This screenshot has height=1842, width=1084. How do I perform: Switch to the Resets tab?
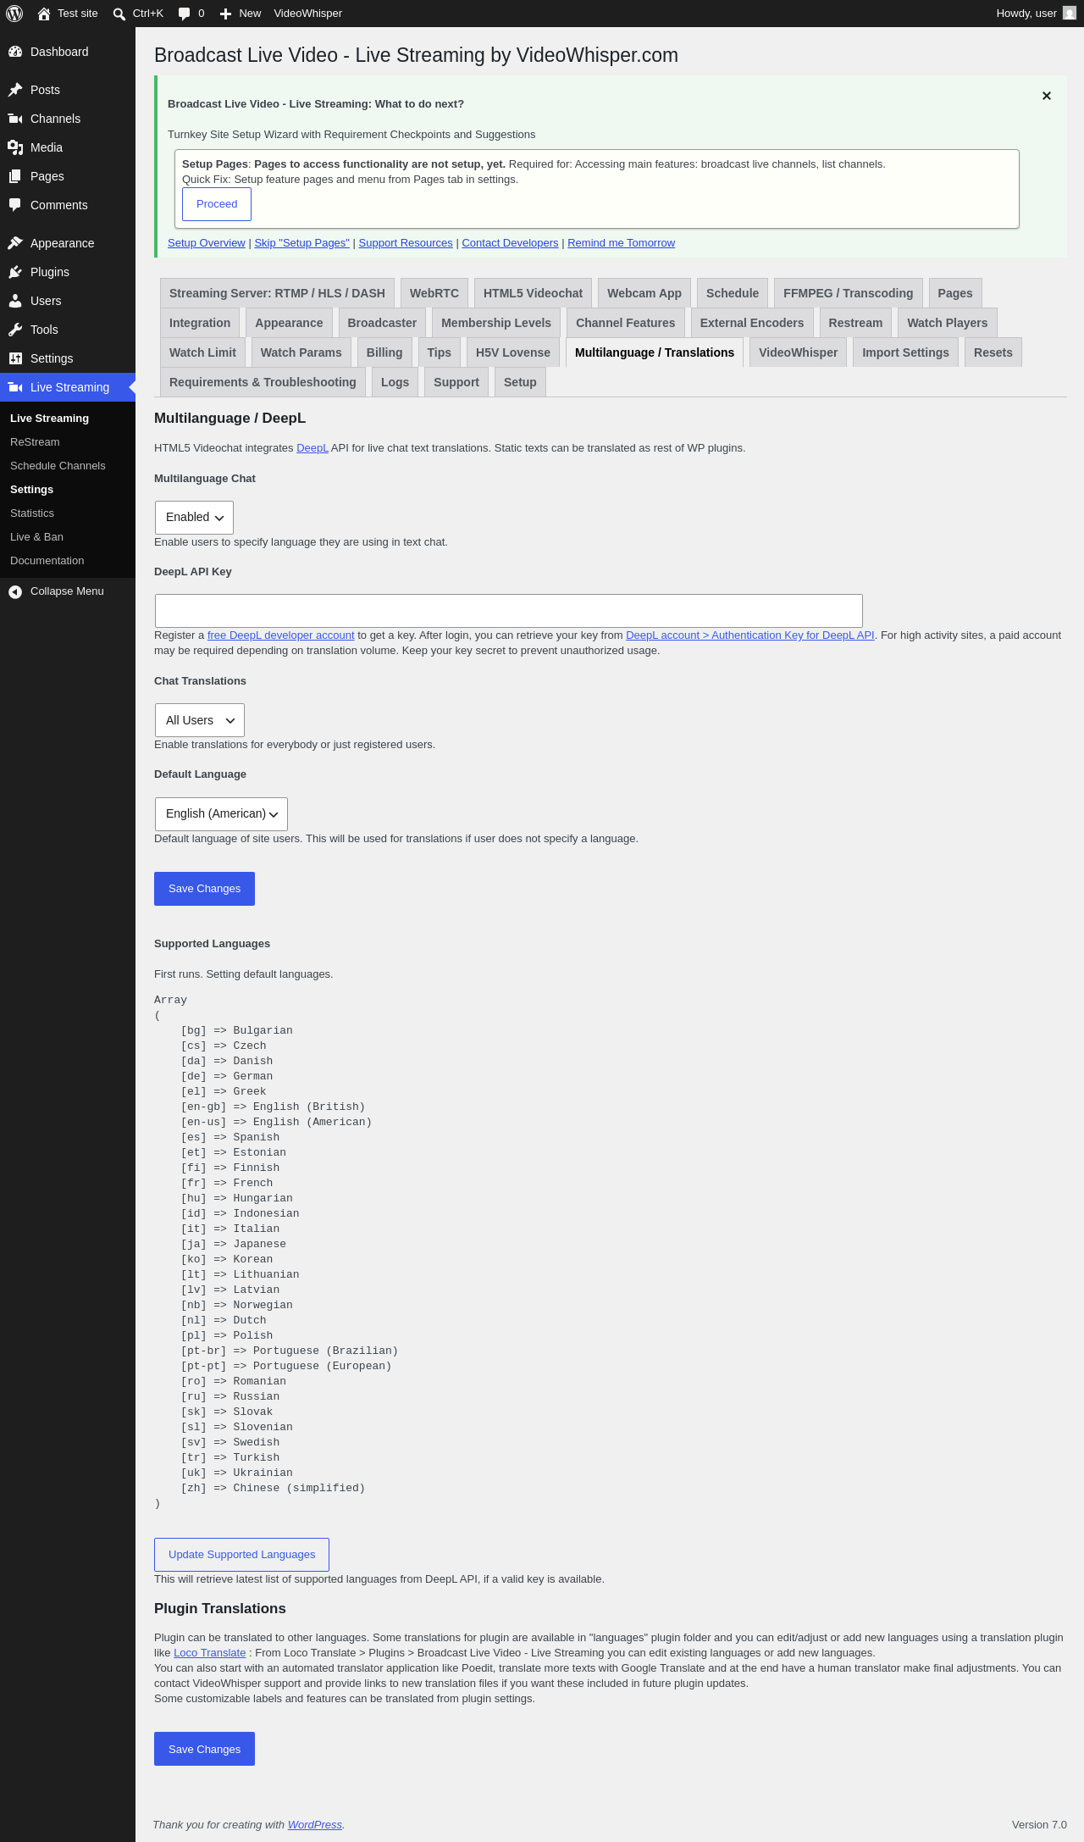point(993,352)
